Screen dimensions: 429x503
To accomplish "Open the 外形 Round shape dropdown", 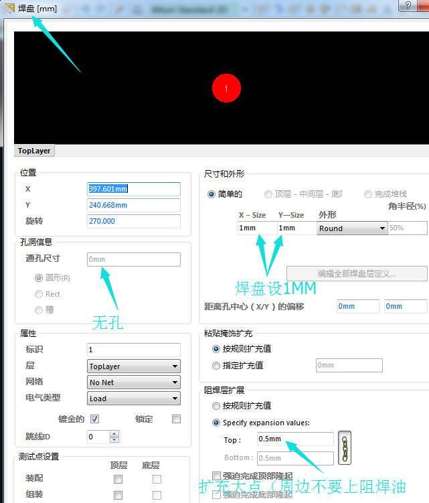I will 352,228.
